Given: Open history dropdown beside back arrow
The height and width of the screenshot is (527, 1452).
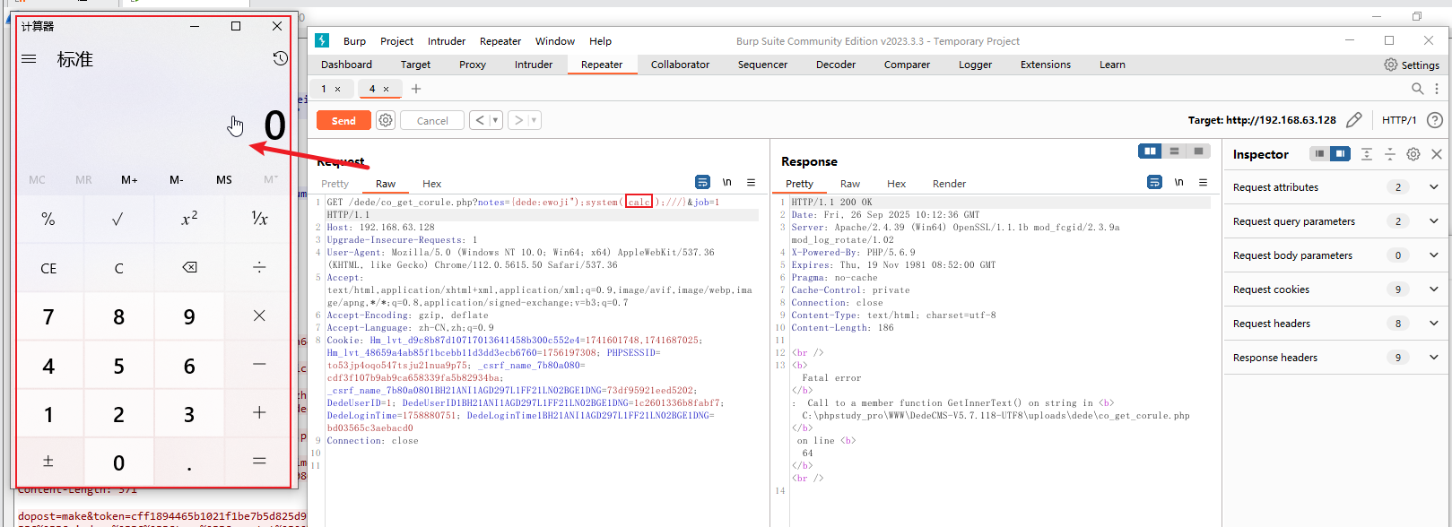Looking at the screenshot, I should click(496, 120).
